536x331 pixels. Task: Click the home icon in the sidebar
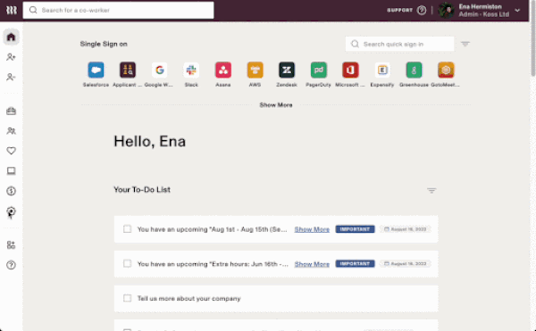click(x=11, y=37)
